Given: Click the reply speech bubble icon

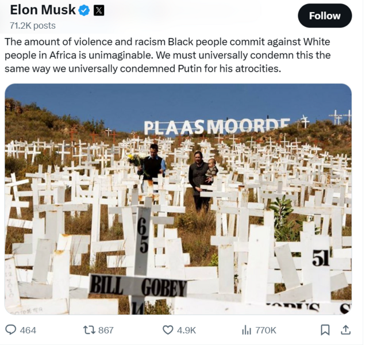Looking at the screenshot, I should 11,329.
